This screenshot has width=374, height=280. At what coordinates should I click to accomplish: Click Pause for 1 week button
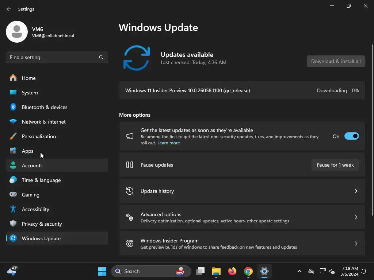point(335,165)
